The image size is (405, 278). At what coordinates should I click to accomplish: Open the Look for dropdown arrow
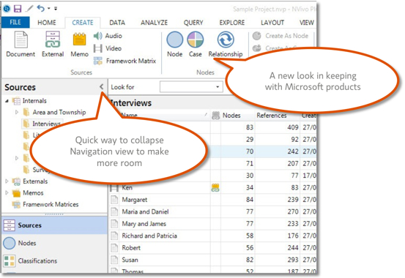coord(218,87)
